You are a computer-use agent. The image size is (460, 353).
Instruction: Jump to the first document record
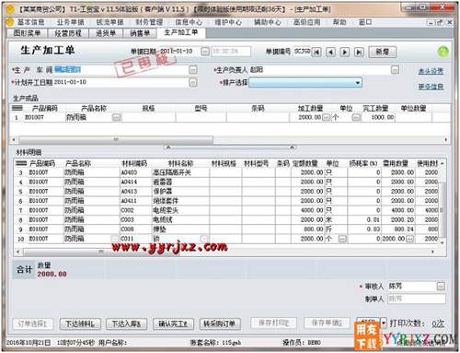[316, 52]
